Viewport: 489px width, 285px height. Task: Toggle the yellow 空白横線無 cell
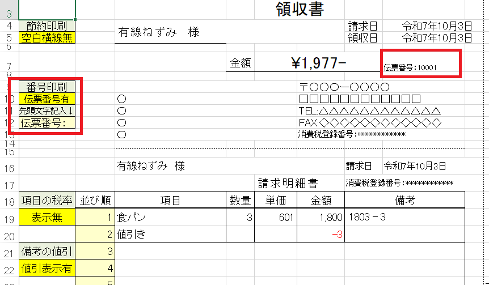47,38
